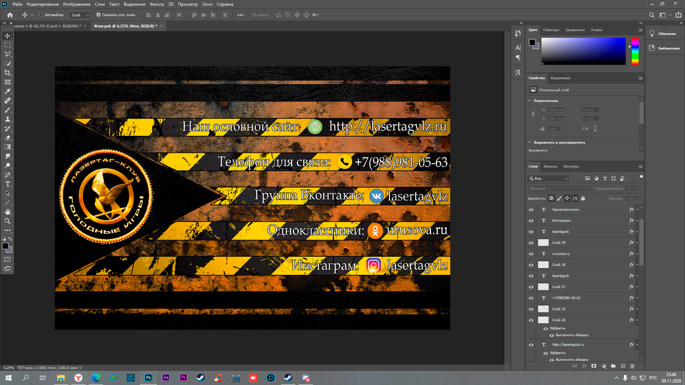Hide the Одноклассники: text layer
The width and height of the screenshot is (685, 385).
point(531,209)
